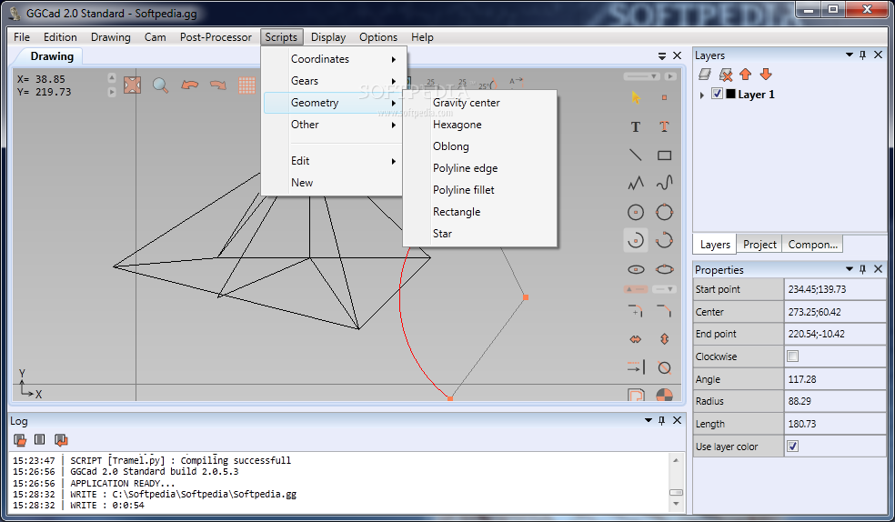895x522 pixels.
Task: Select the Rectangle drawing tool
Action: pyautogui.click(x=664, y=156)
